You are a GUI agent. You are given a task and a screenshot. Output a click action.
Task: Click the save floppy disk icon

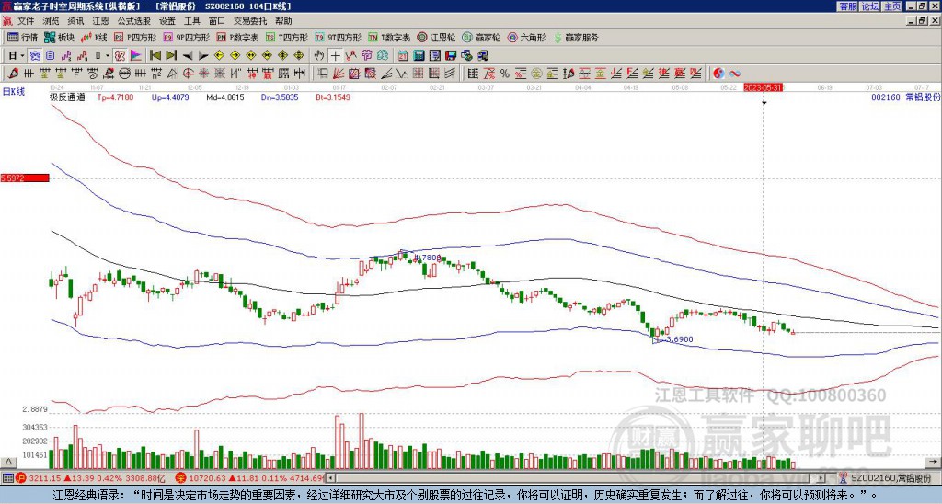pyautogui.click(x=449, y=55)
